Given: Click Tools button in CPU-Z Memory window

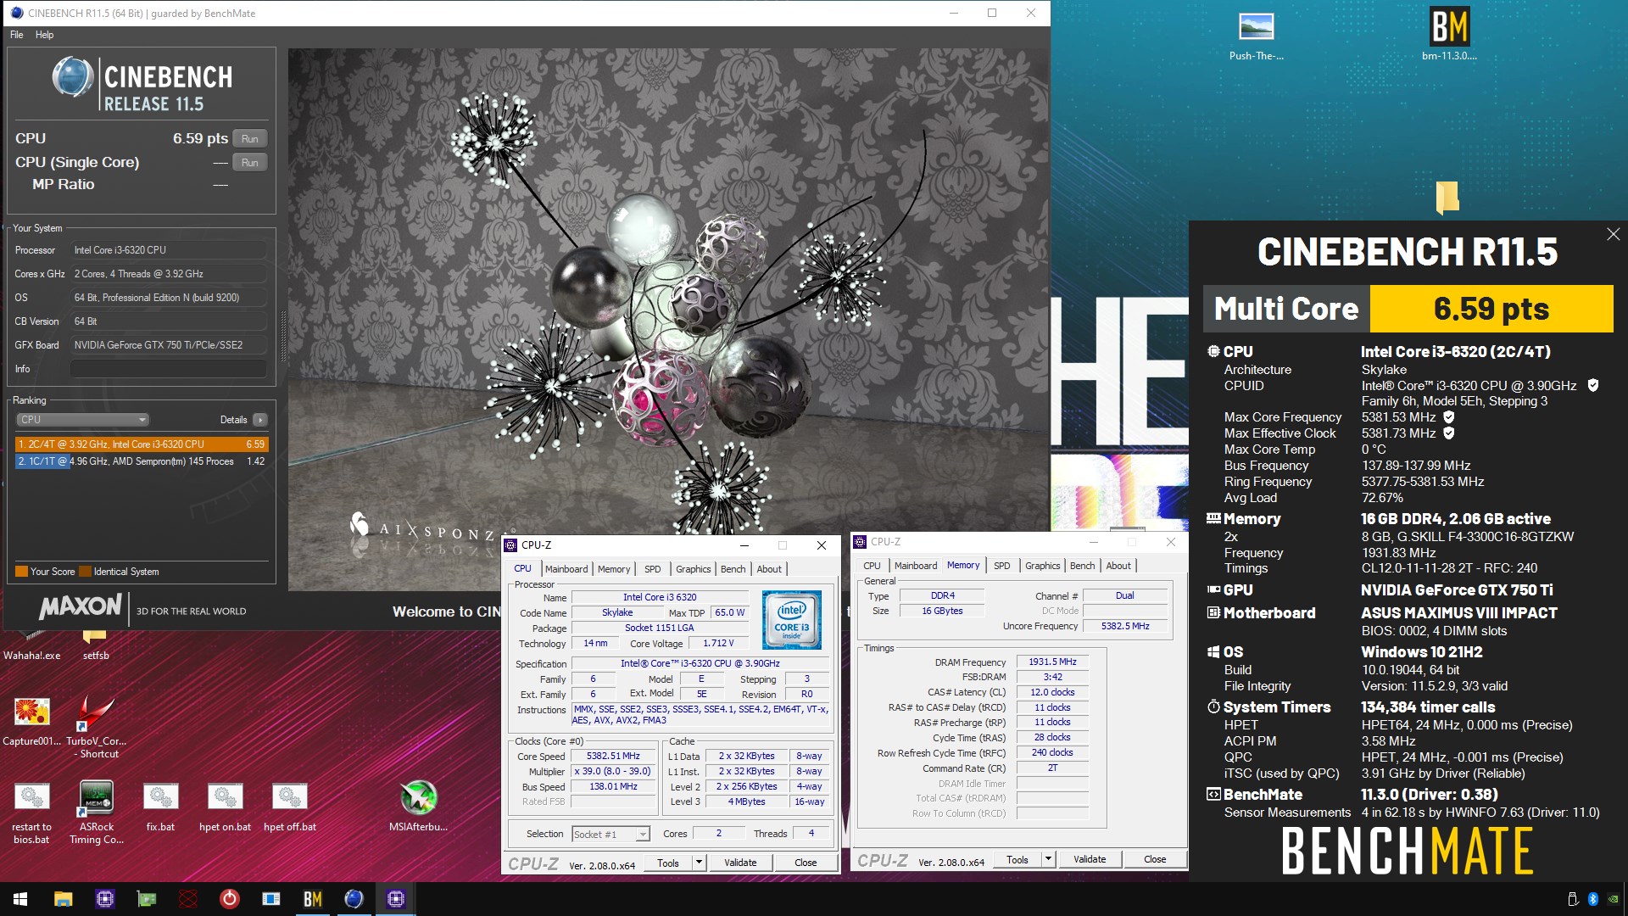Looking at the screenshot, I should [1017, 859].
